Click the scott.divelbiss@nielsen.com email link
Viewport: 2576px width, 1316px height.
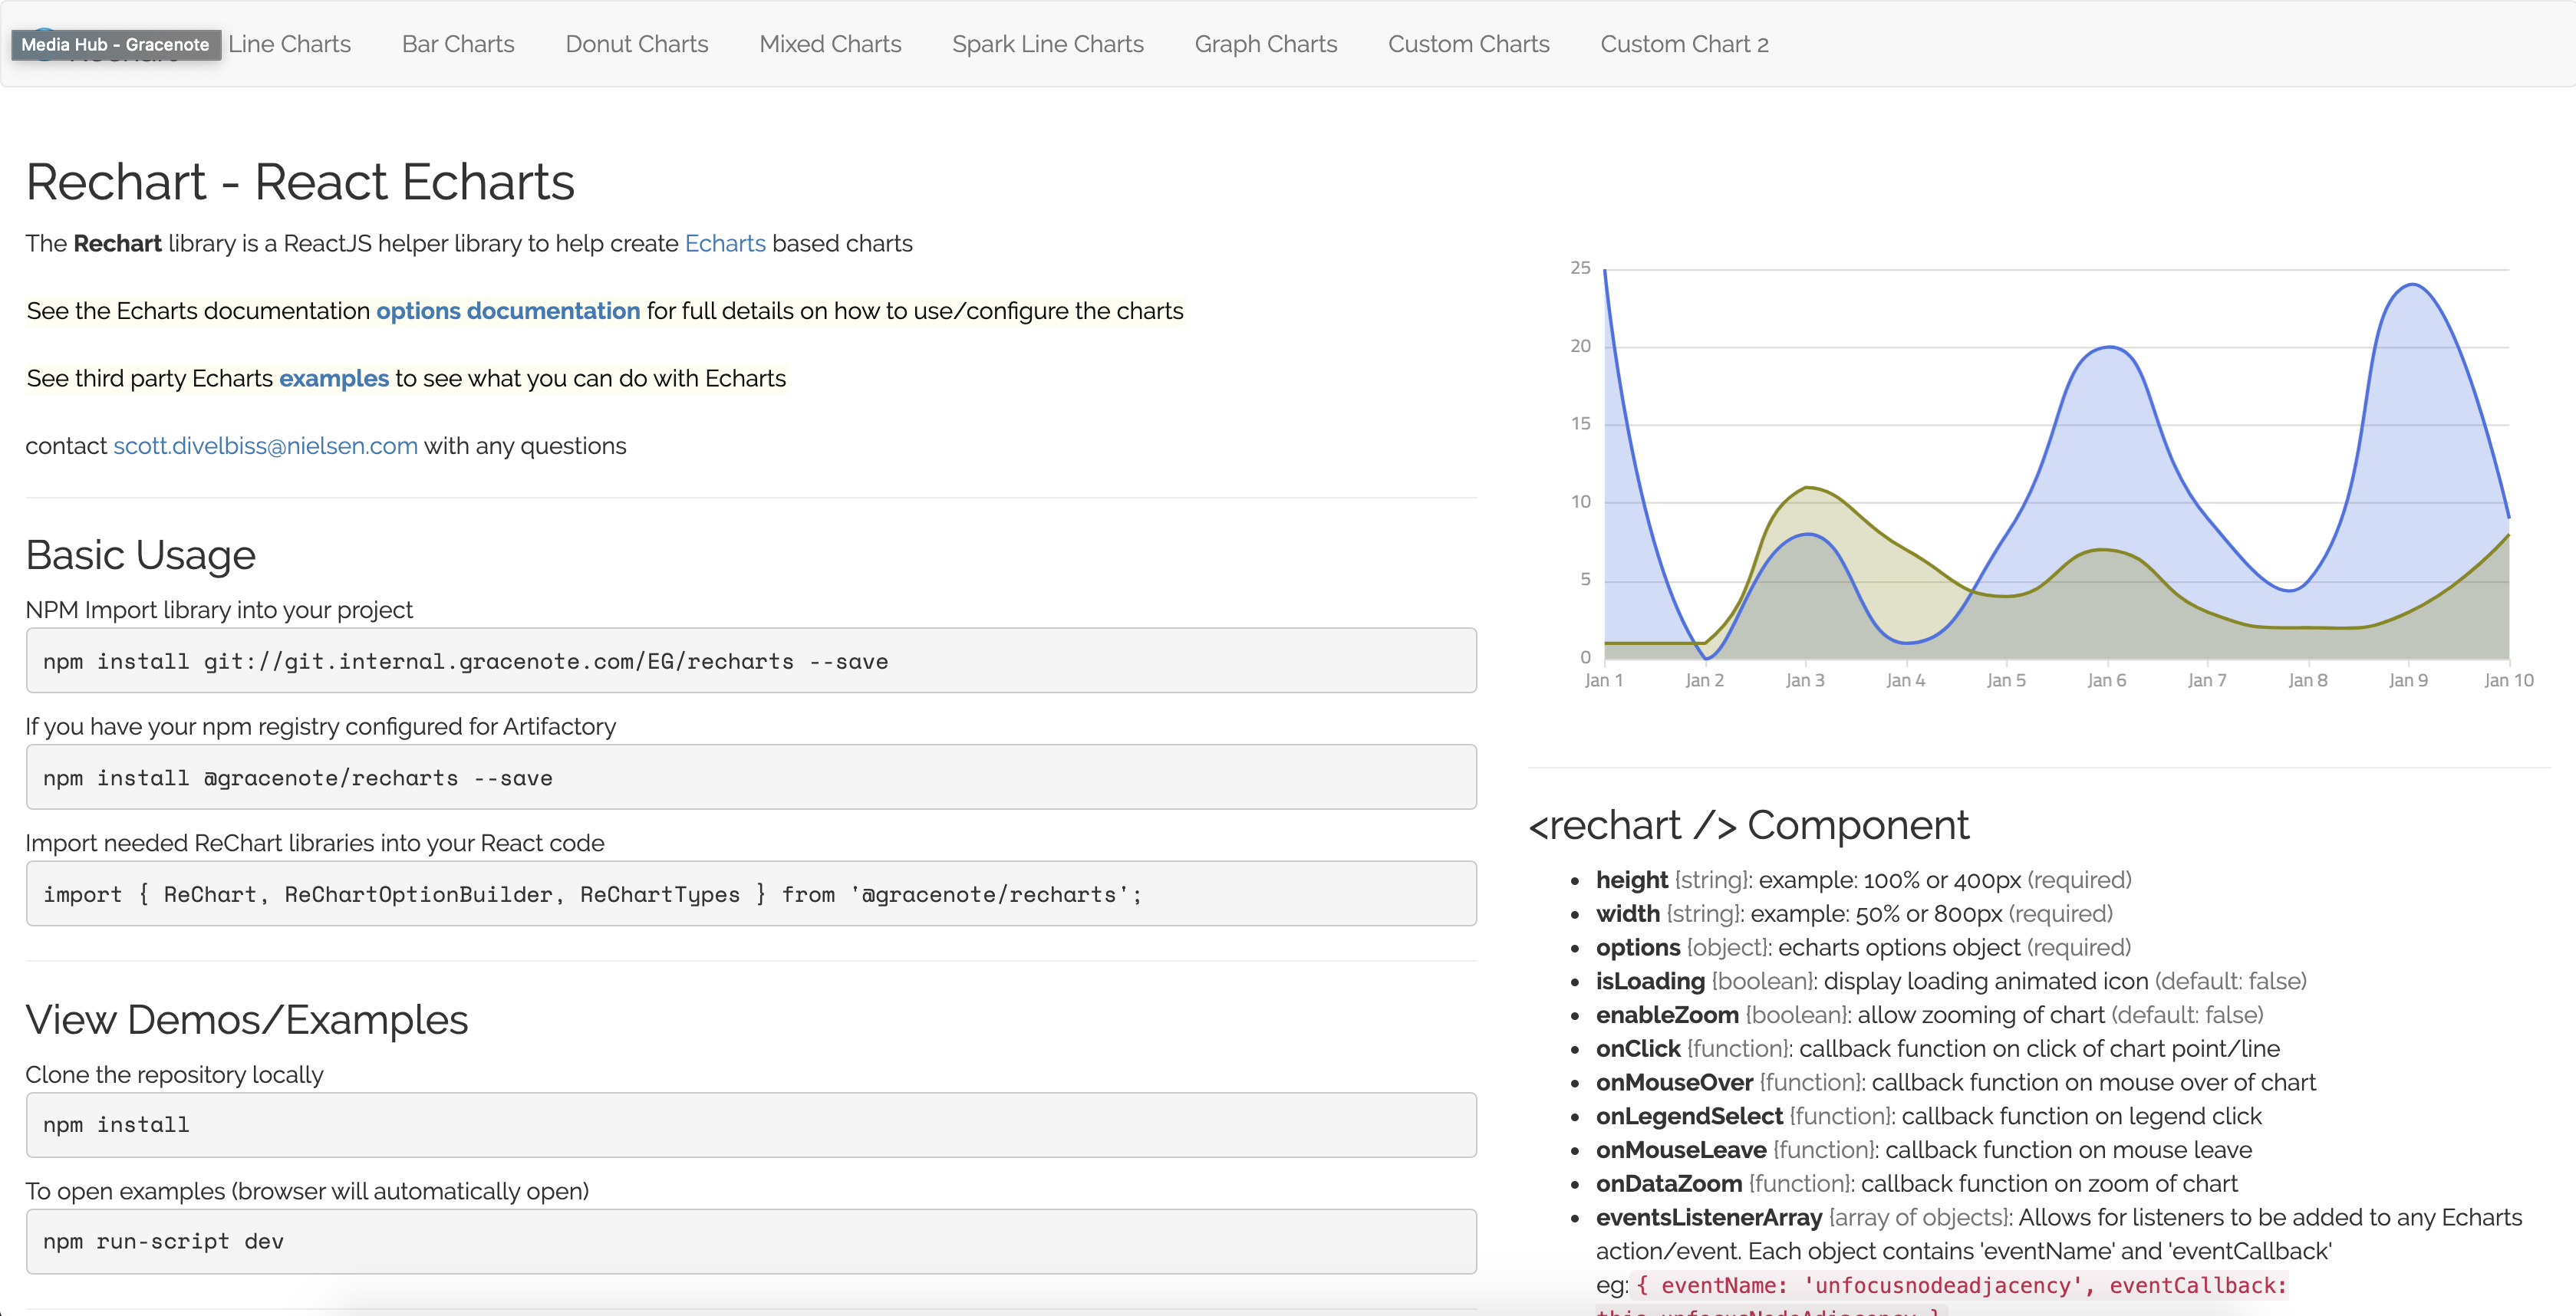(265, 446)
